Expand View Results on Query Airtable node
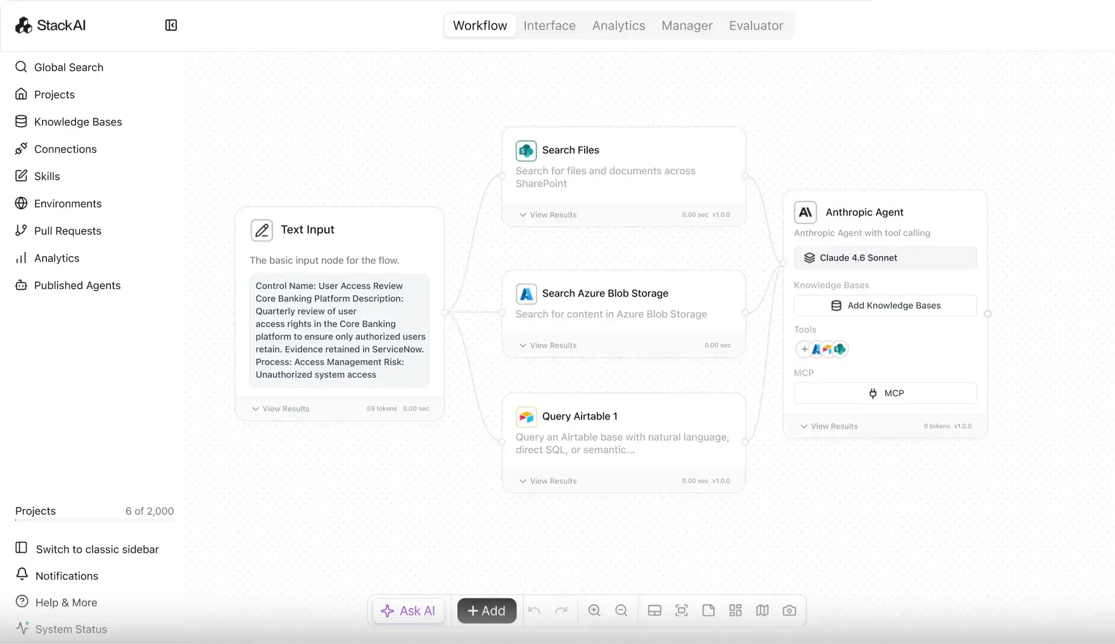This screenshot has height=644, width=1115. 548,481
